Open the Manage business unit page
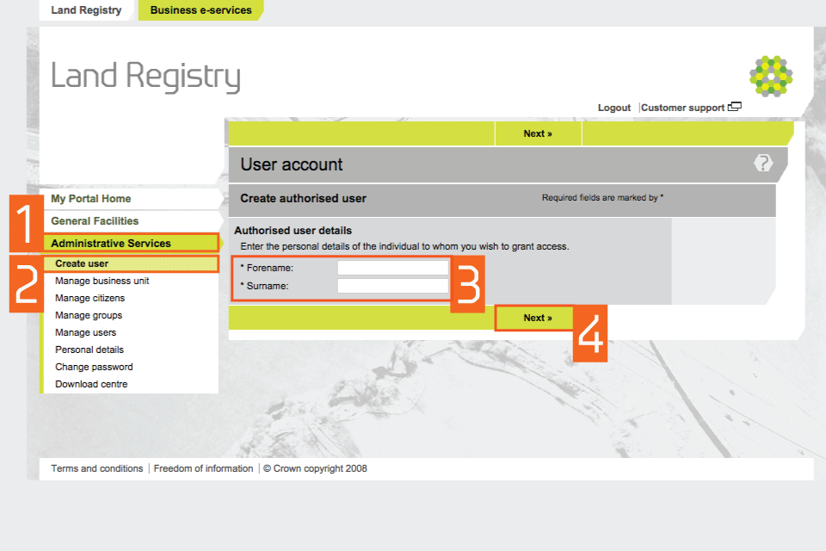 tap(102, 281)
